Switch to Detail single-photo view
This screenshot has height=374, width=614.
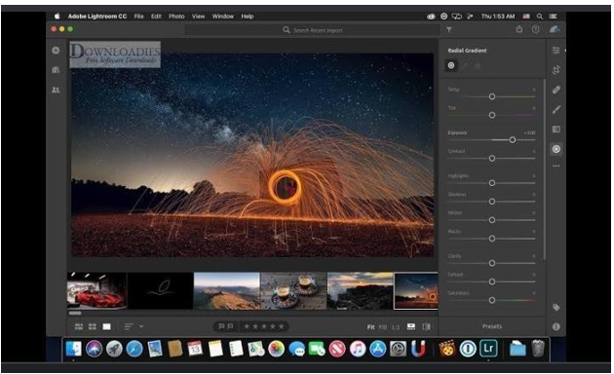pyautogui.click(x=106, y=326)
